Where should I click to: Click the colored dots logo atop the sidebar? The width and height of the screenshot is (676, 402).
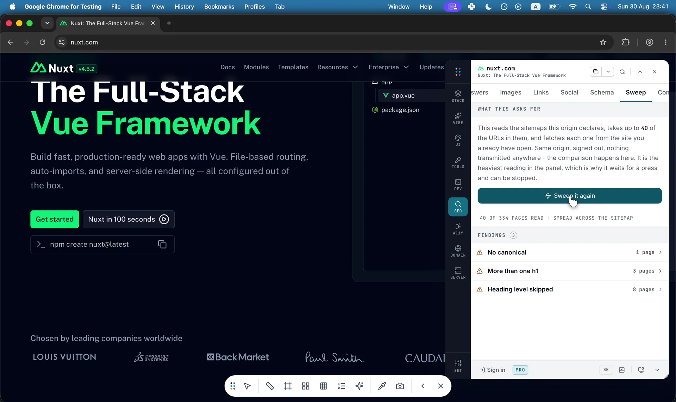[458, 72]
